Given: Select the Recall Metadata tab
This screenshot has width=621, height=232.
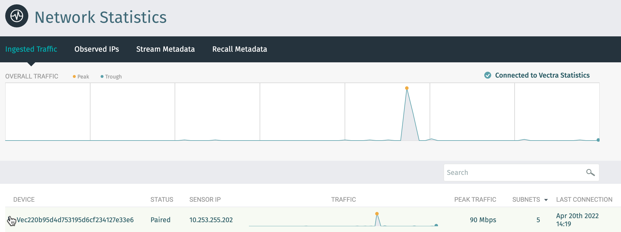Looking at the screenshot, I should tap(239, 49).
